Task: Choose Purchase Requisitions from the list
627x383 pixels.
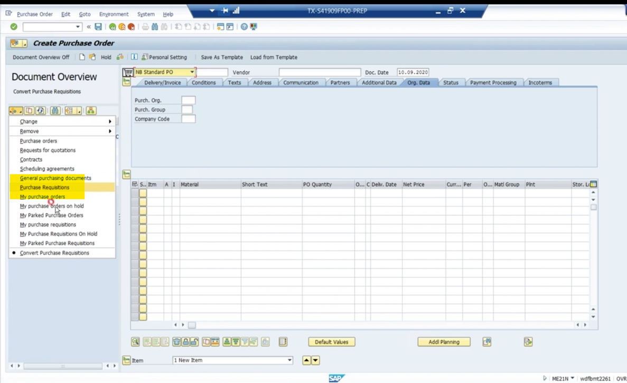Action: pyautogui.click(x=44, y=187)
